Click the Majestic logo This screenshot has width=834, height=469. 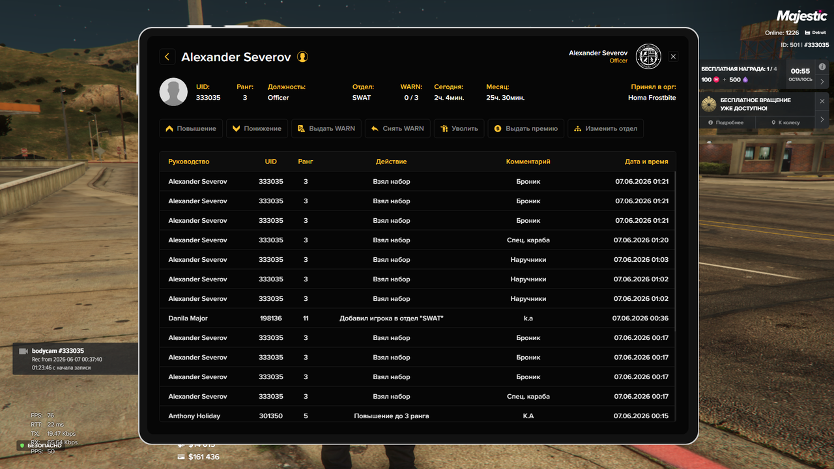point(801,16)
